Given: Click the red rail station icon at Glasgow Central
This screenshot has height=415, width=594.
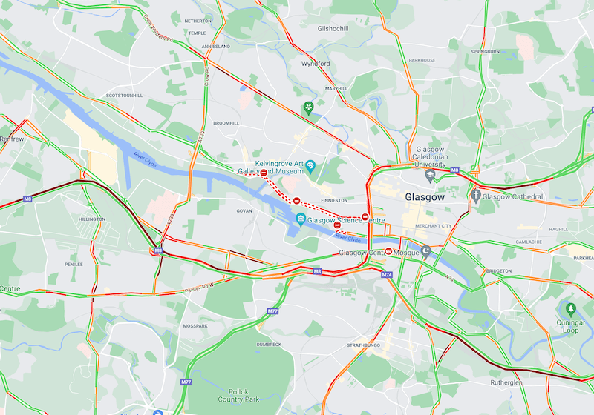Looking at the screenshot, I should pyautogui.click(x=388, y=251).
